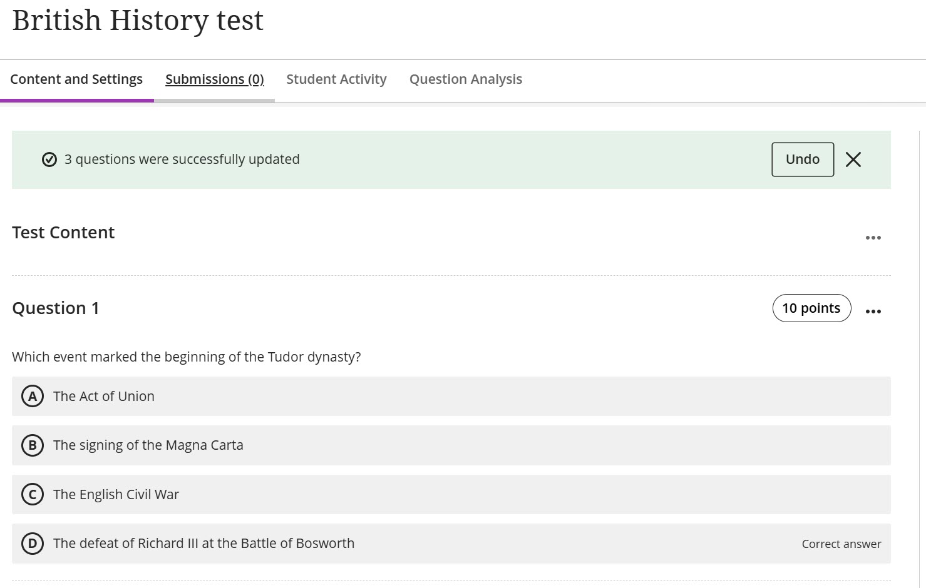Click the Tudor dynasty question text
The height and width of the screenshot is (588, 926).
pyautogui.click(x=187, y=357)
